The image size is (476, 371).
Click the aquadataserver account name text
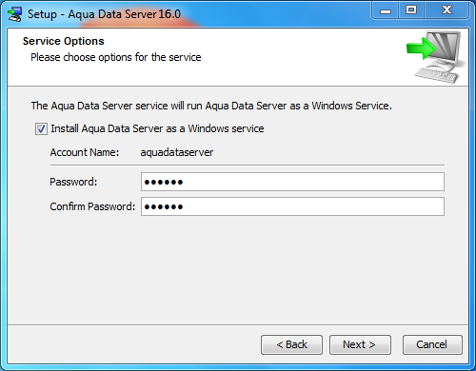pyautogui.click(x=177, y=152)
